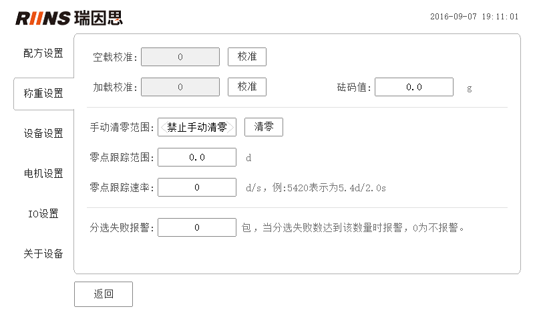The width and height of the screenshot is (533, 321).
Task: Click the 空载校准 value field
Action: (x=180, y=57)
